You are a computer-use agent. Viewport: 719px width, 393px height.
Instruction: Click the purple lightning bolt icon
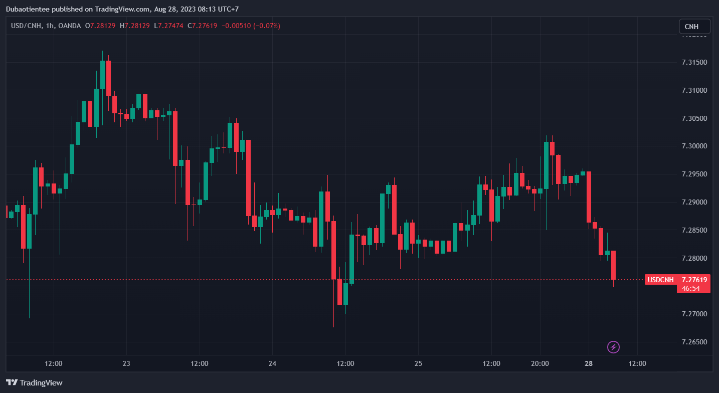point(613,347)
